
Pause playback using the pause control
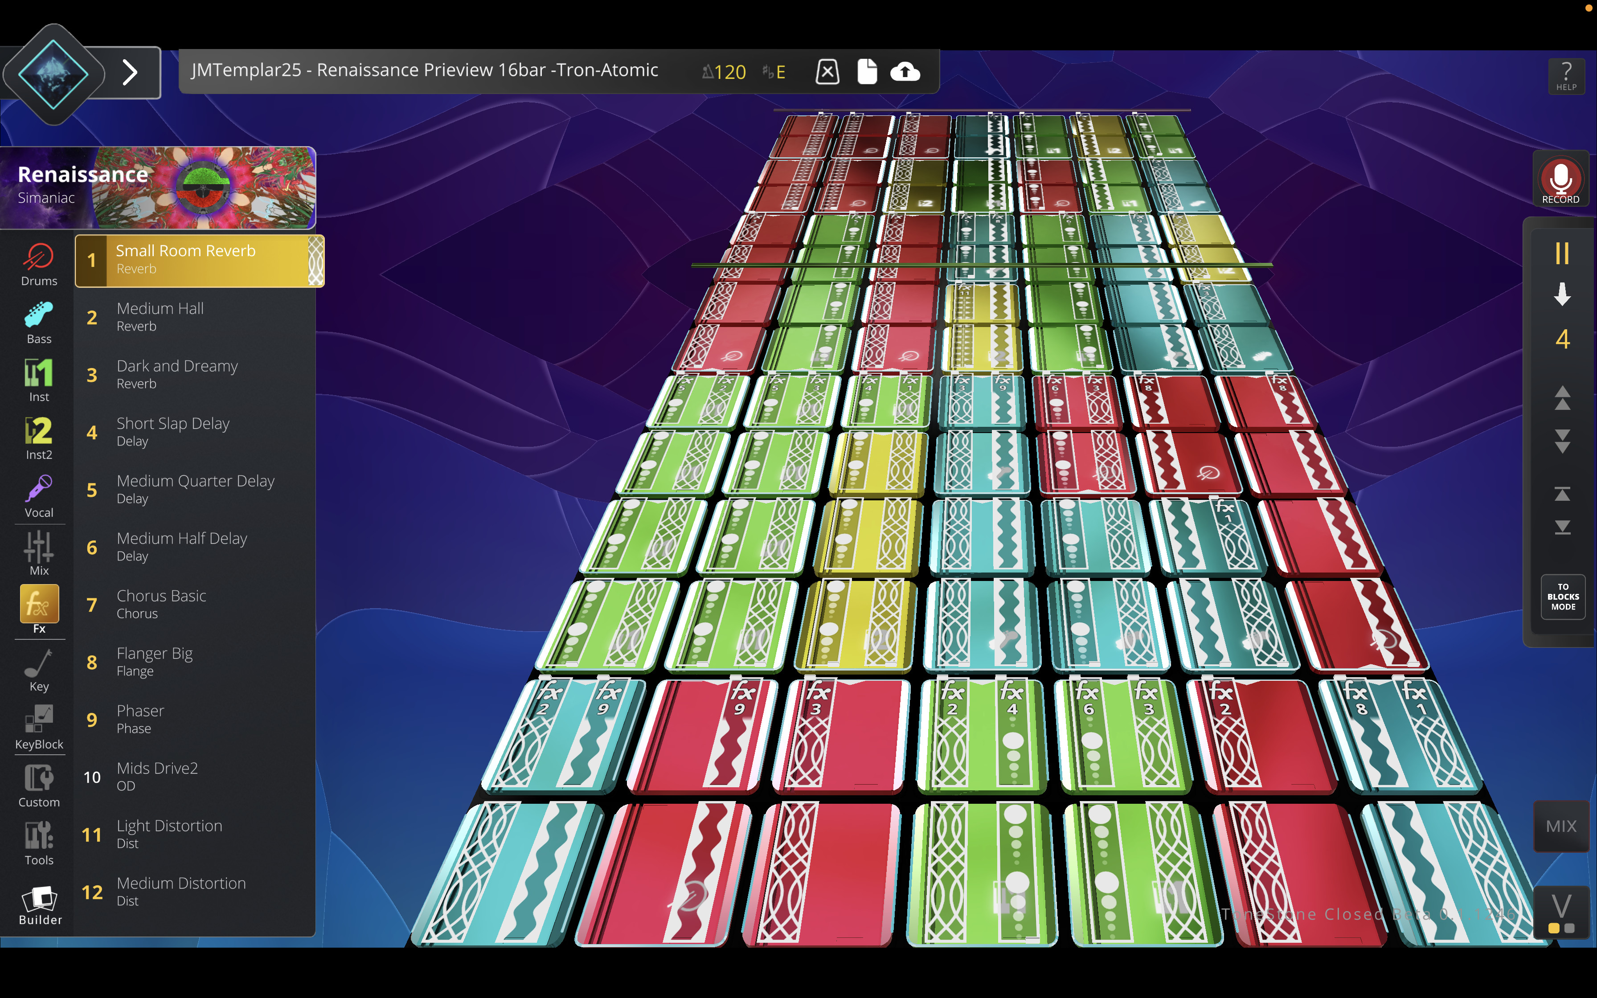coord(1561,252)
